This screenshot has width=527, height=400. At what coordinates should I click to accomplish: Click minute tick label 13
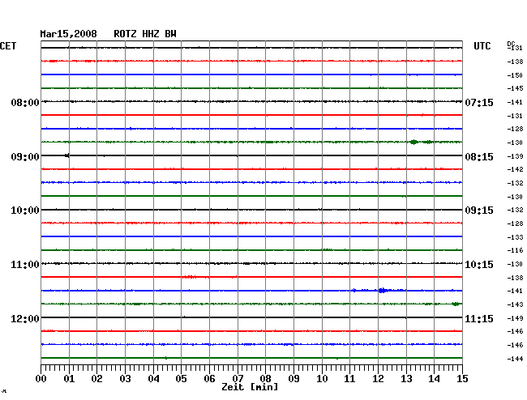(x=406, y=379)
